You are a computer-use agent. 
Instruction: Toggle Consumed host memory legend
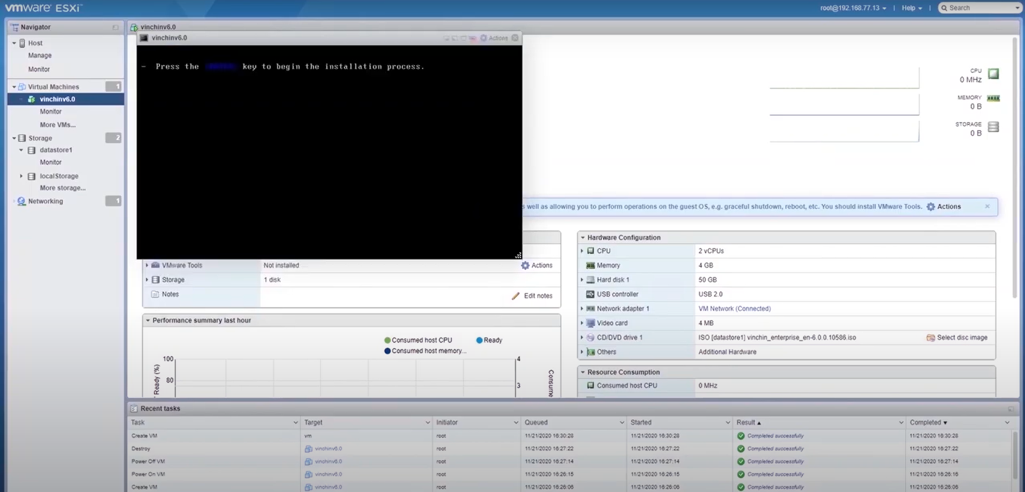(425, 351)
